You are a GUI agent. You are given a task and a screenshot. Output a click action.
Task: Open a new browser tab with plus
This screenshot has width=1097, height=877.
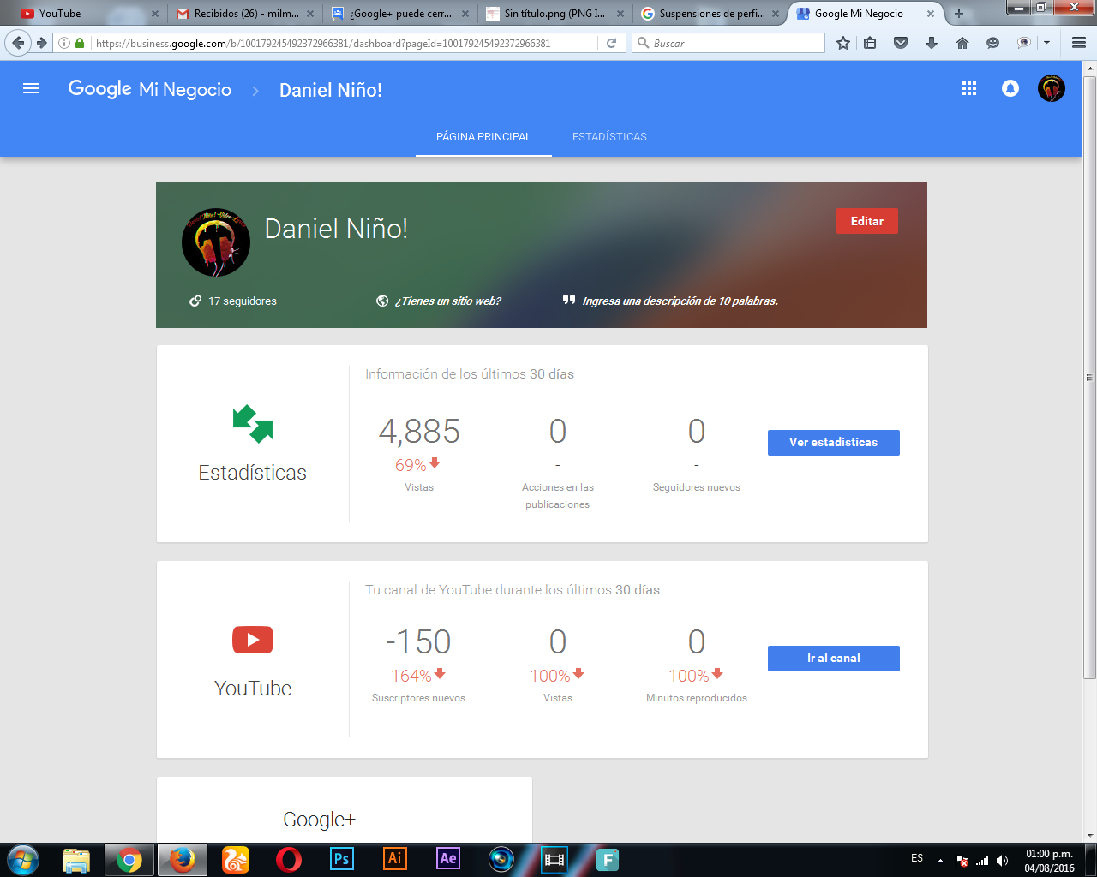(959, 14)
